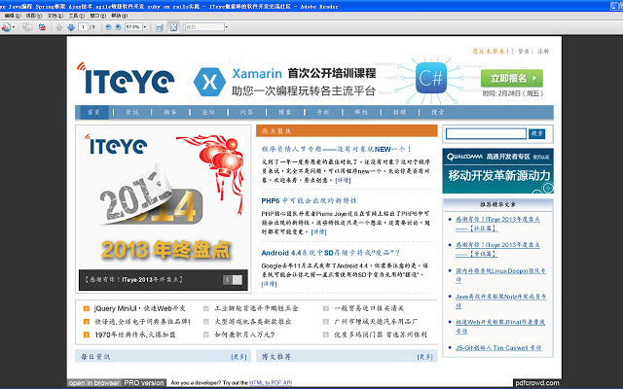Open the 'HTML to PDF API' link
This screenshot has height=389, width=623.
(x=271, y=383)
